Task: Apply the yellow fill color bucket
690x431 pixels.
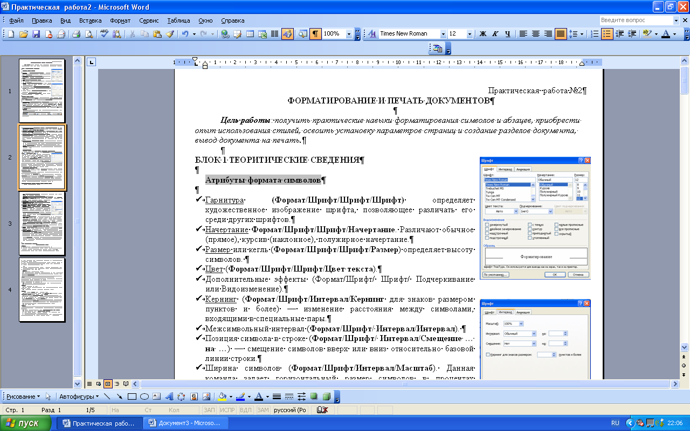Action: (x=222, y=397)
